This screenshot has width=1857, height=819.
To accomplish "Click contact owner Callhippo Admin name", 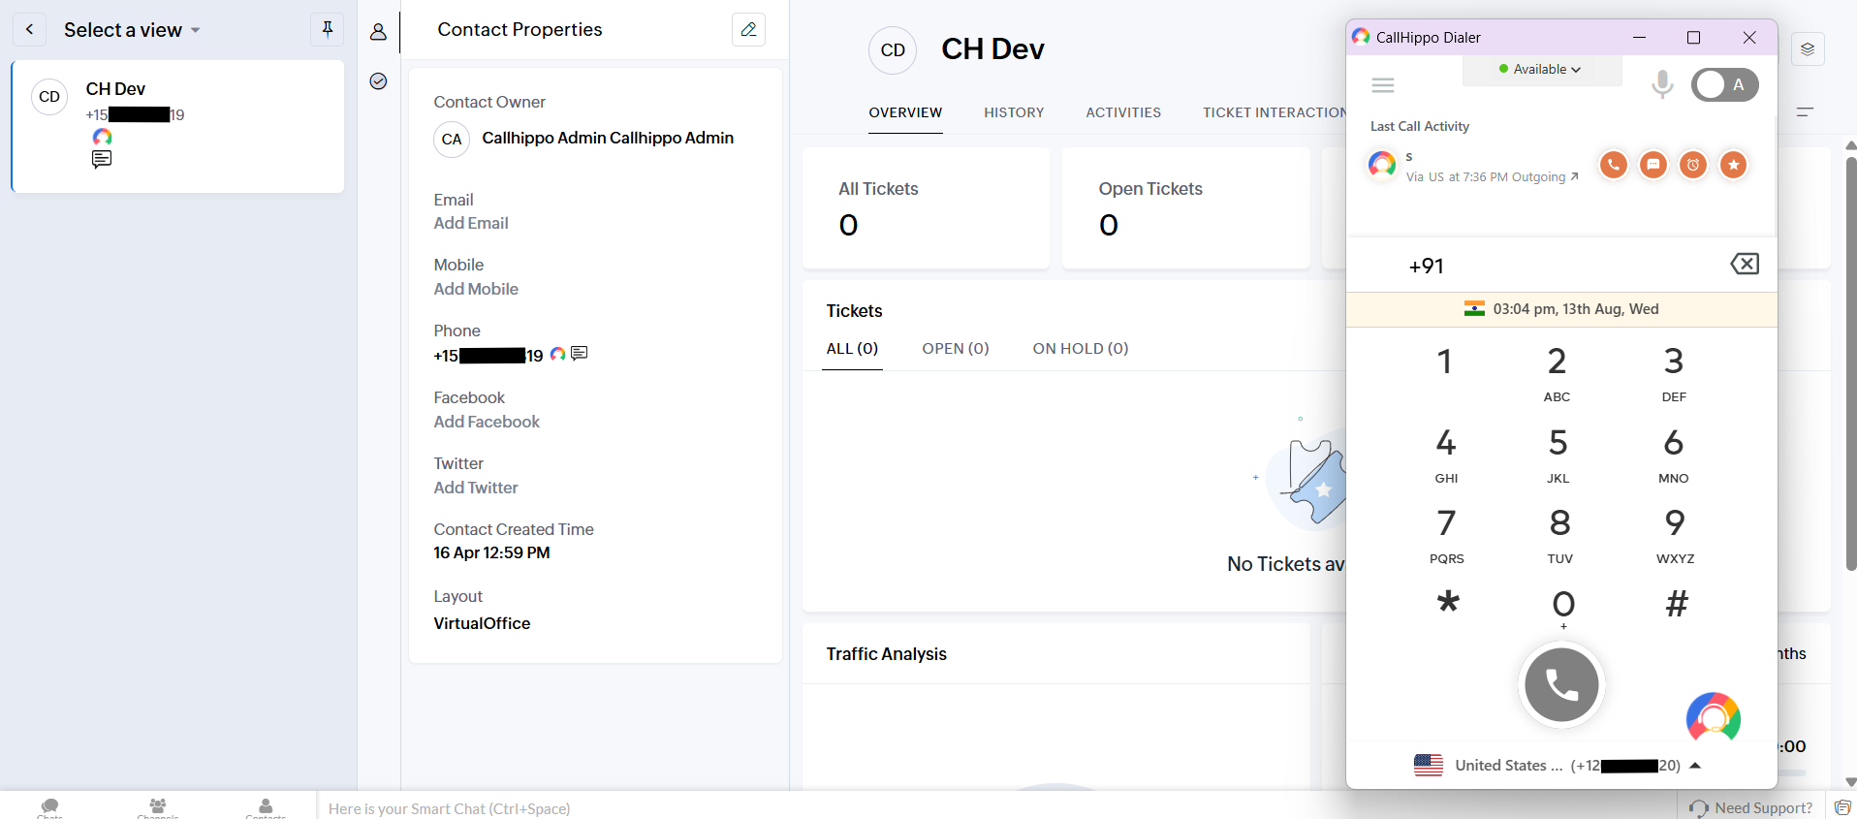I will (608, 139).
